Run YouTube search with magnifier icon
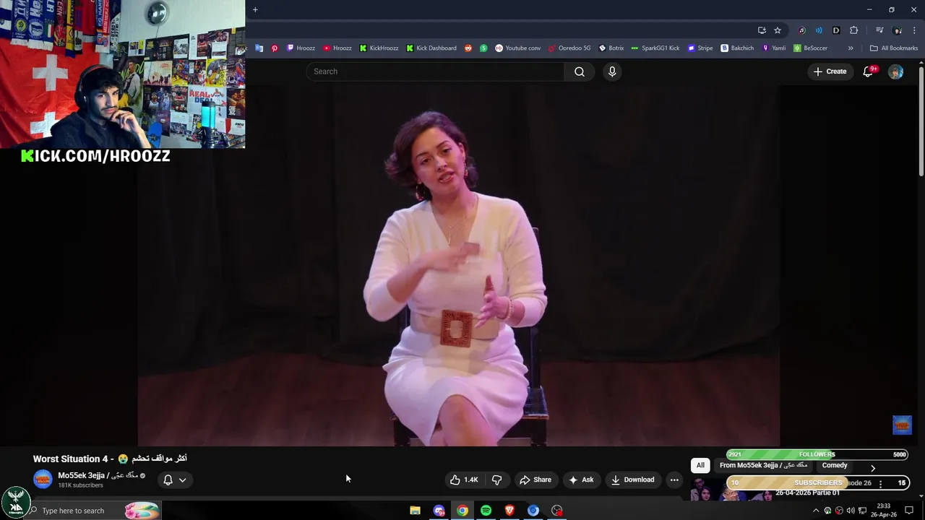Viewport: 925px width, 520px height. 580,71
